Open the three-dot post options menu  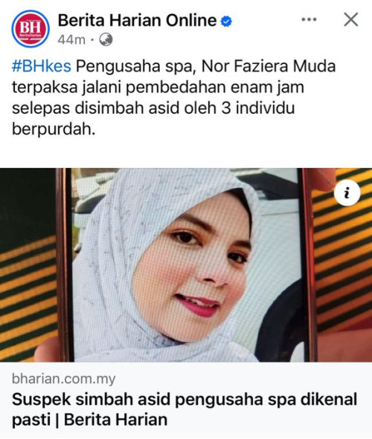pos(309,19)
